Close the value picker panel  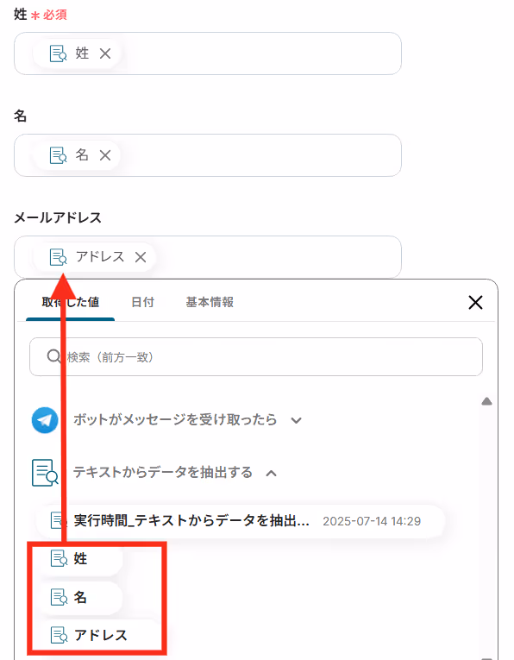(475, 302)
